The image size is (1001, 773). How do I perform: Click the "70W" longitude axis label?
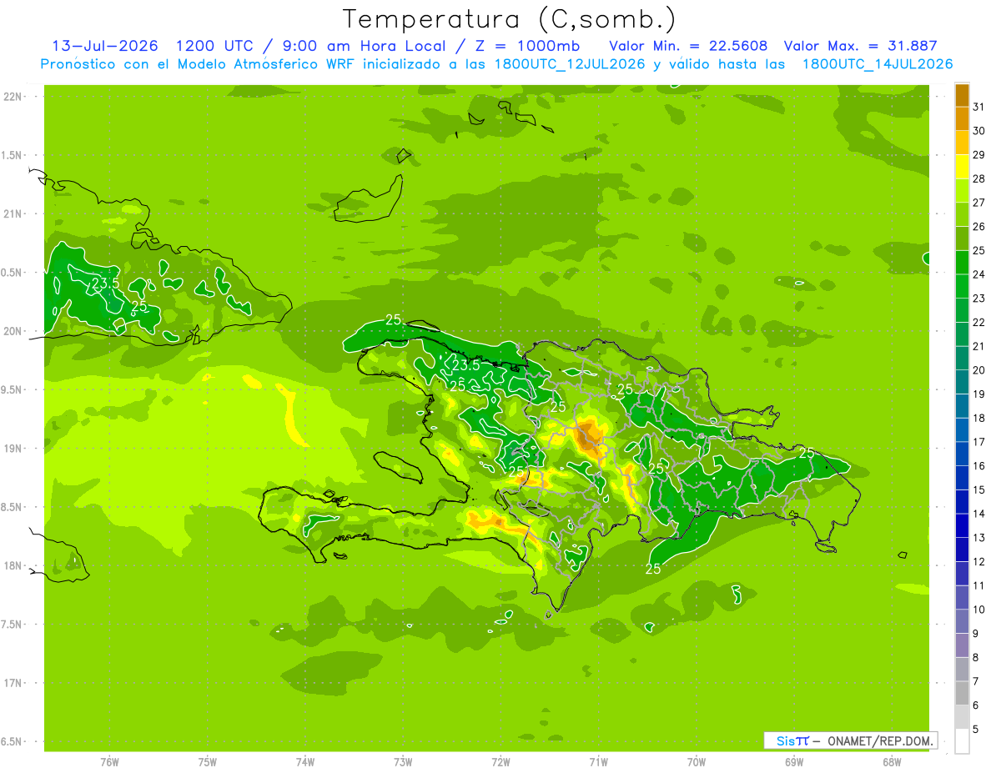click(x=697, y=762)
